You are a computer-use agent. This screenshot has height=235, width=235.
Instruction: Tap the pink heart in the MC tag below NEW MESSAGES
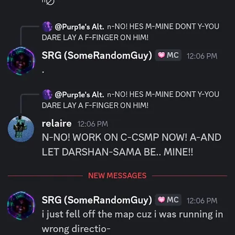161,200
